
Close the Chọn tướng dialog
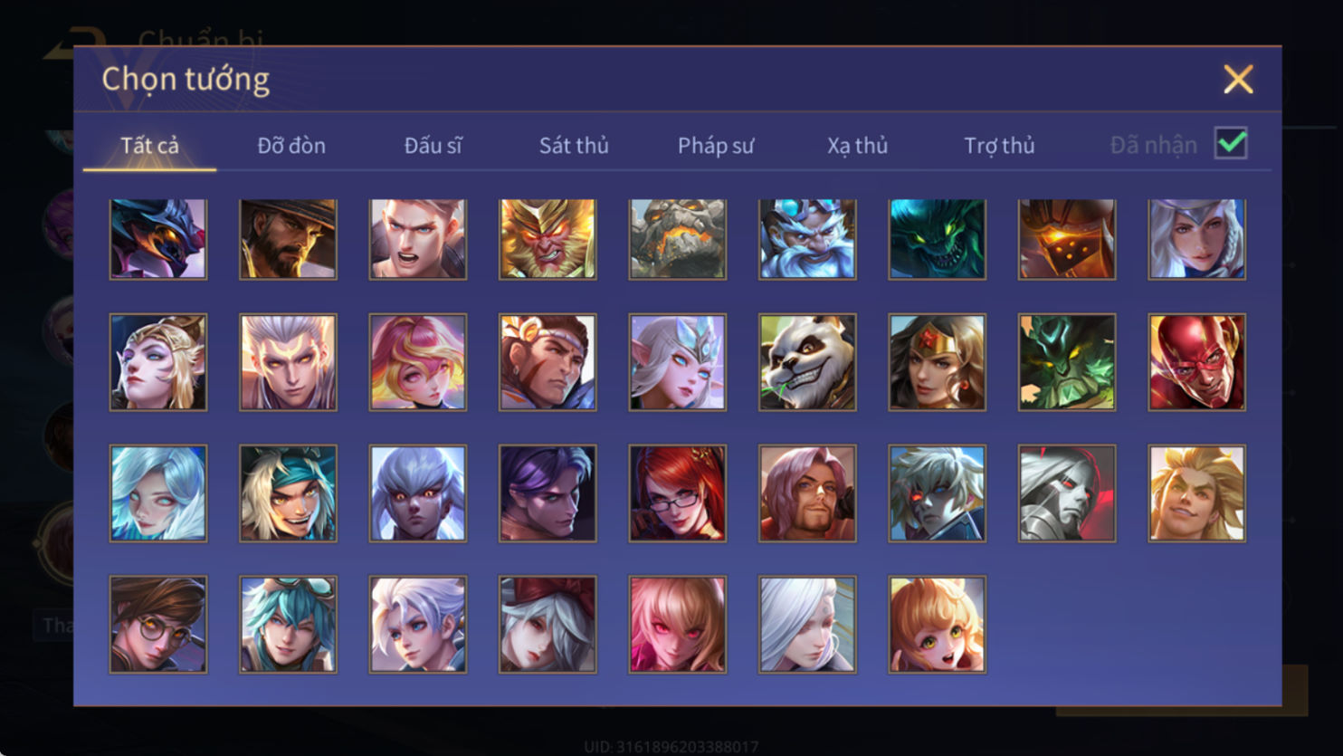tap(1238, 80)
